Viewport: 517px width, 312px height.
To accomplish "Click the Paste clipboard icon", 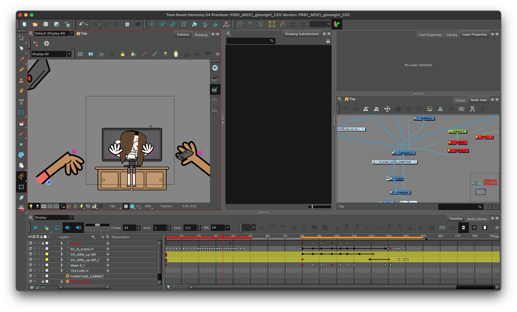I will pyautogui.click(x=127, y=24).
